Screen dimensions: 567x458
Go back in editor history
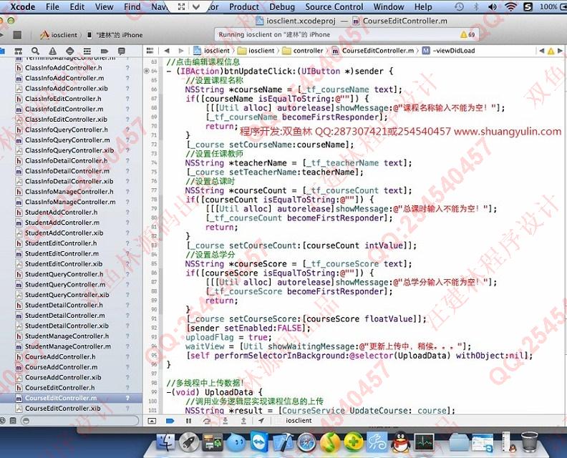click(167, 51)
